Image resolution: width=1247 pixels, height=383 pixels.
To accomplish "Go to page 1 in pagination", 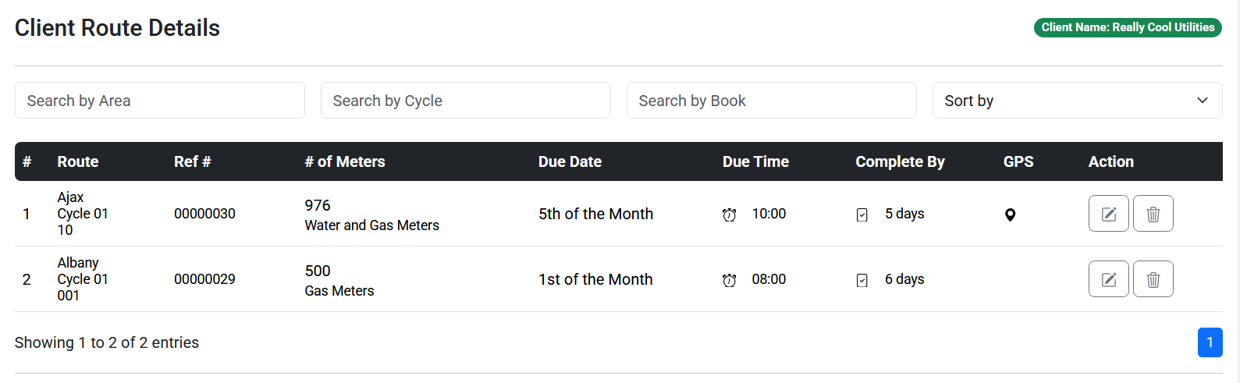I will 1210,342.
